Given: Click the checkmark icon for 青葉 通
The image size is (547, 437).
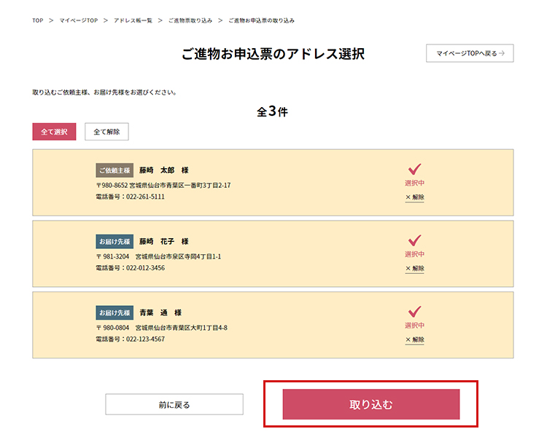Looking at the screenshot, I should [x=414, y=311].
